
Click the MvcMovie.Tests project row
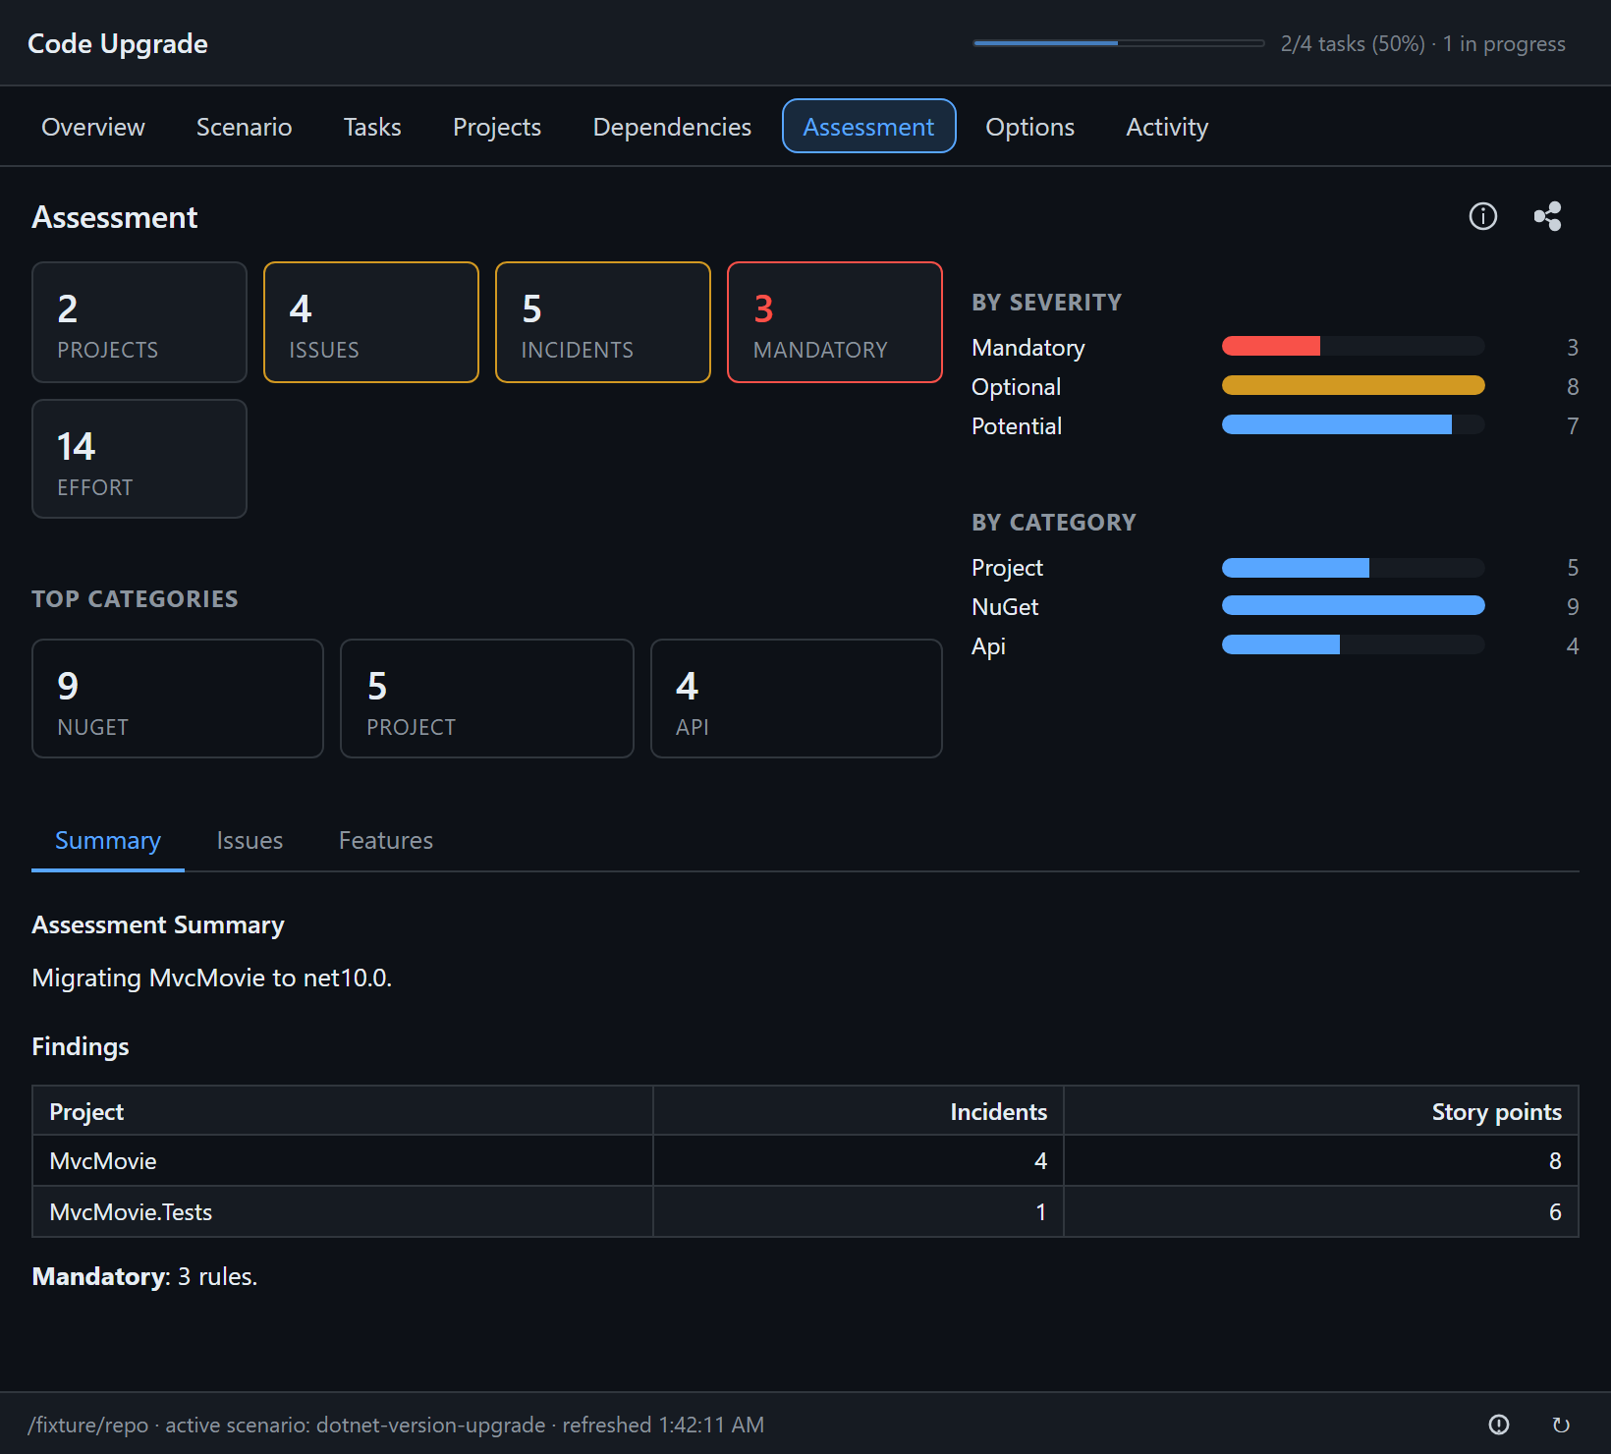click(805, 1212)
